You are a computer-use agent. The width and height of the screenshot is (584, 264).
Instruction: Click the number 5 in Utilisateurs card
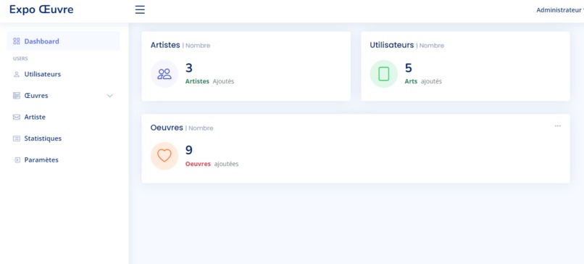(x=408, y=68)
